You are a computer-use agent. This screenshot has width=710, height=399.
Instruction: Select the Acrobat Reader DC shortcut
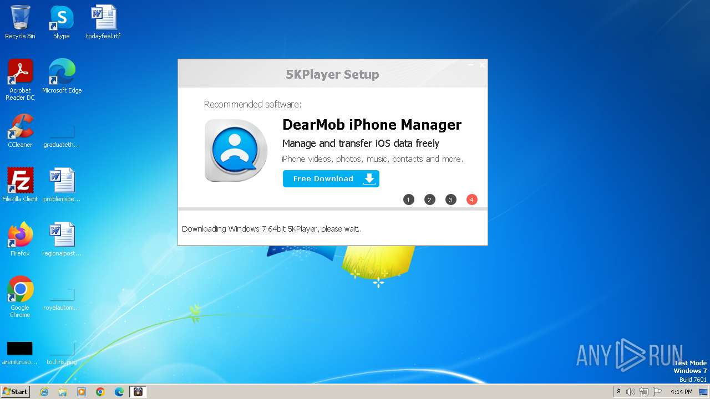[x=20, y=80]
